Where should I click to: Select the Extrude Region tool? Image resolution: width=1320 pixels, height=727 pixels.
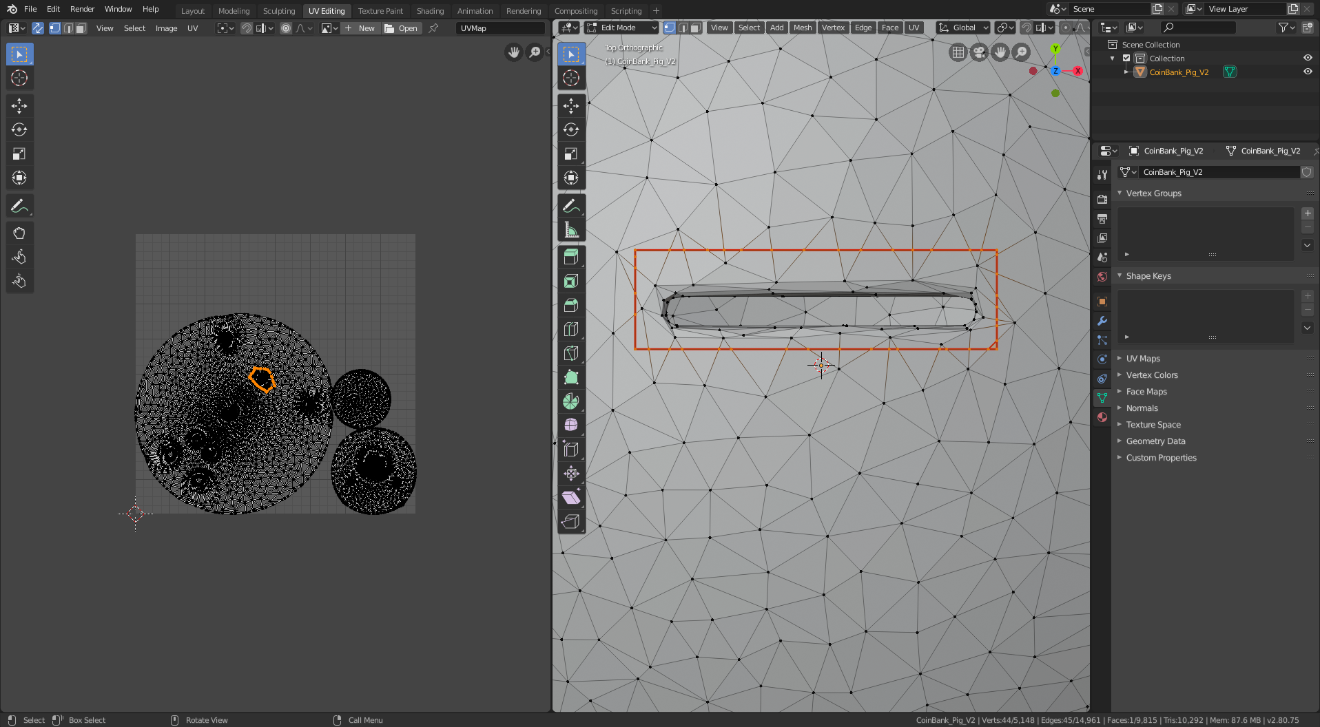[x=571, y=257]
